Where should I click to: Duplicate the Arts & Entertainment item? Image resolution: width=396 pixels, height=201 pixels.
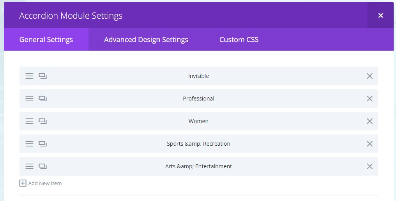tap(42, 166)
